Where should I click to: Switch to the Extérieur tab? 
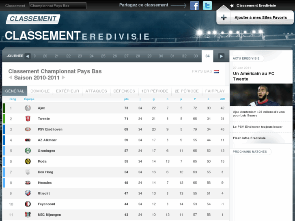pyautogui.click(x=67, y=91)
